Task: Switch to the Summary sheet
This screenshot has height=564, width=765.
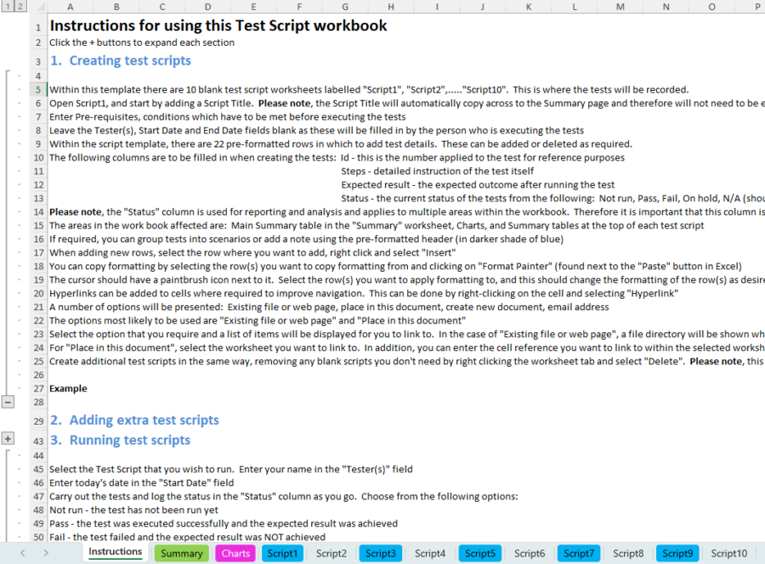Action: pos(181,553)
